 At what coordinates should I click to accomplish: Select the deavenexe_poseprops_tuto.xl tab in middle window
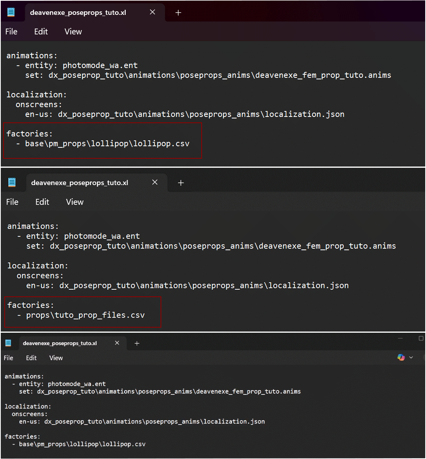[79, 183]
